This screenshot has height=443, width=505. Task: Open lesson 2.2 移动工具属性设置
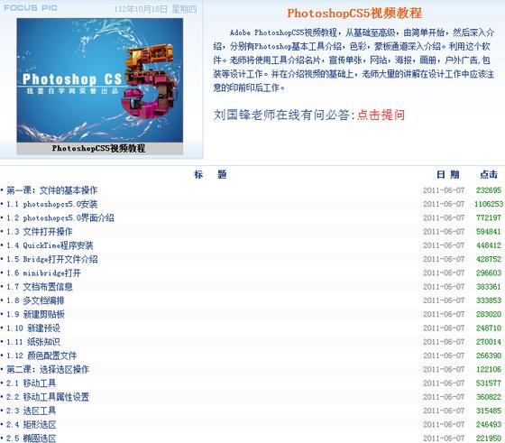[x=48, y=397]
